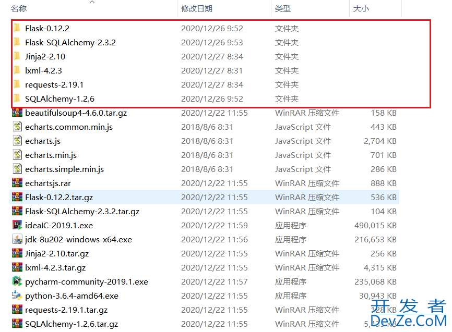Select the file name Jinja2-2.10.tar.gz

point(57,253)
